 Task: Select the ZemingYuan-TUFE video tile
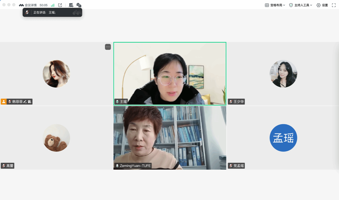click(170, 138)
